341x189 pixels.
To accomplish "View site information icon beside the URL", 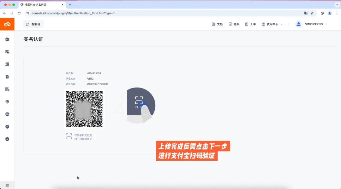I will coord(27,13).
